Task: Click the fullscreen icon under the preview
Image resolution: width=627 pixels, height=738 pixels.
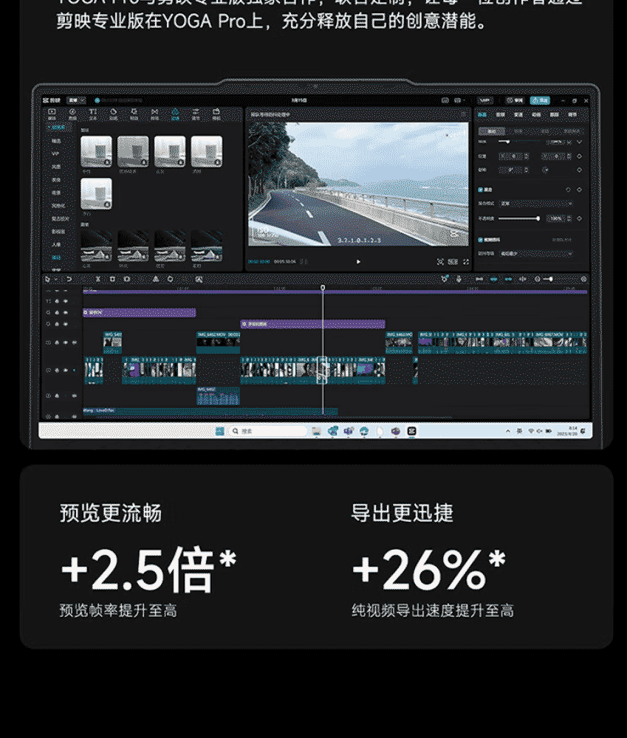Action: click(x=466, y=262)
